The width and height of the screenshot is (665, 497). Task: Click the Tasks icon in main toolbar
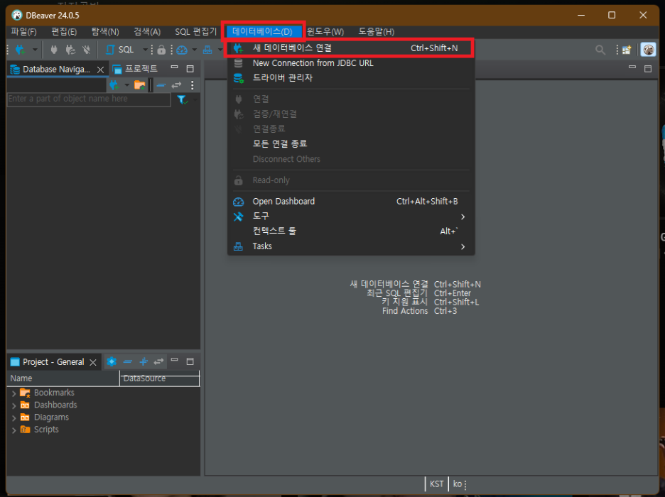point(207,50)
